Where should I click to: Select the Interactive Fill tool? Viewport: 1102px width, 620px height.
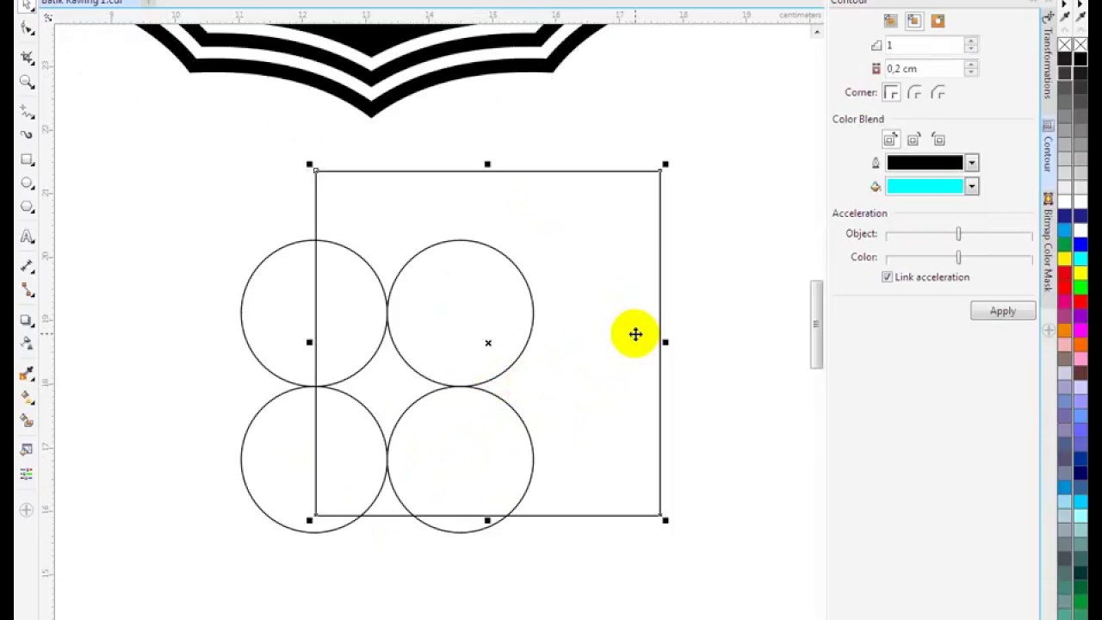(x=27, y=398)
